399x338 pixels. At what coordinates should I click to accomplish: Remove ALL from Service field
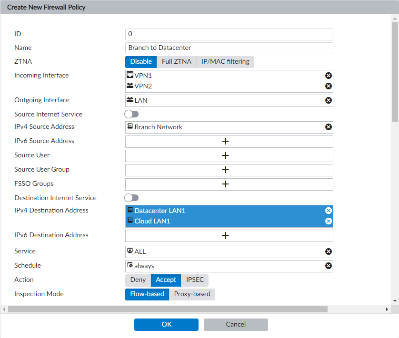(x=328, y=251)
